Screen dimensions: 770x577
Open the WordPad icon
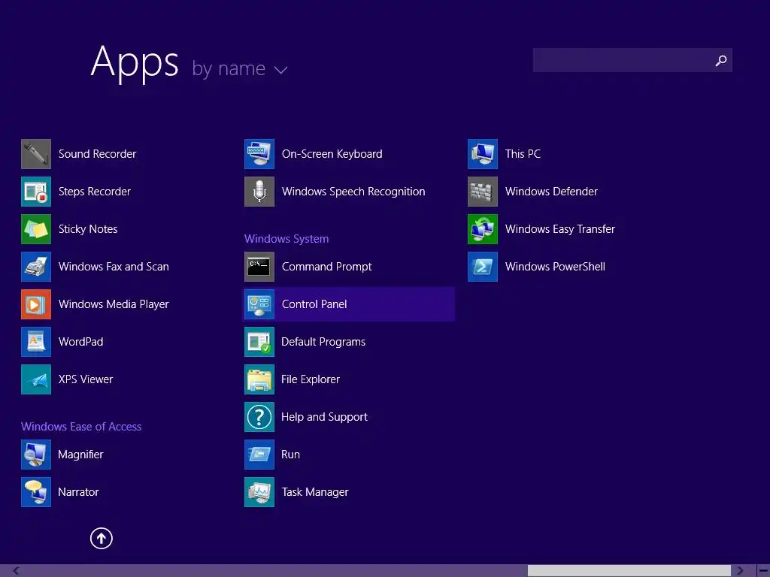pyautogui.click(x=36, y=342)
